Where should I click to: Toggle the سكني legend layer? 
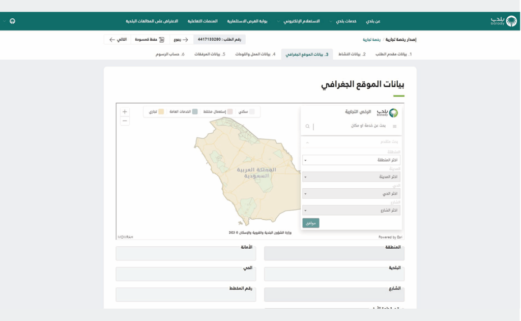pos(252,111)
